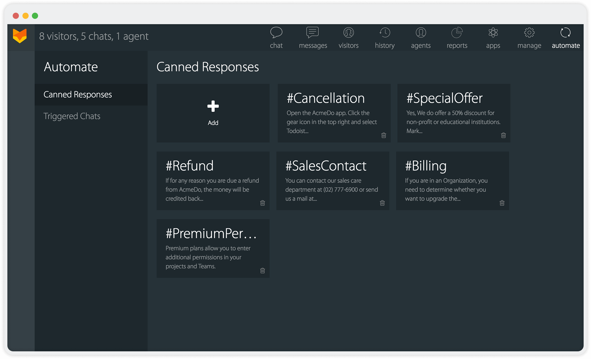Open the visitors headset icon
Image resolution: width=591 pixels, height=359 pixels.
tap(349, 32)
